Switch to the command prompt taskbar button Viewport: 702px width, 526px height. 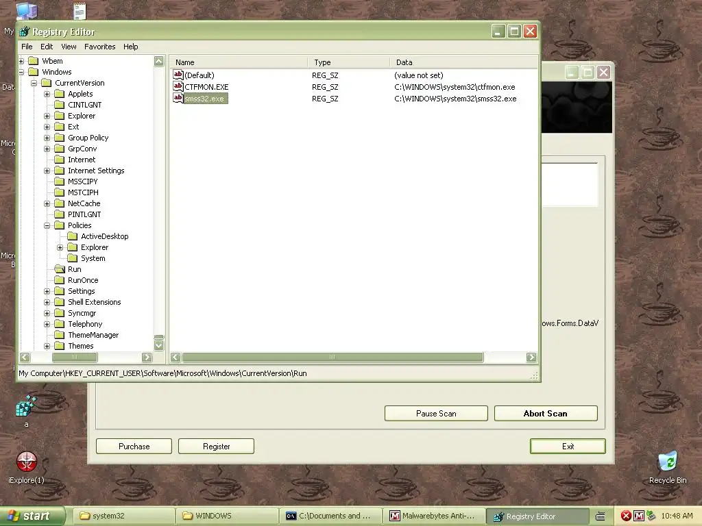click(x=330, y=516)
